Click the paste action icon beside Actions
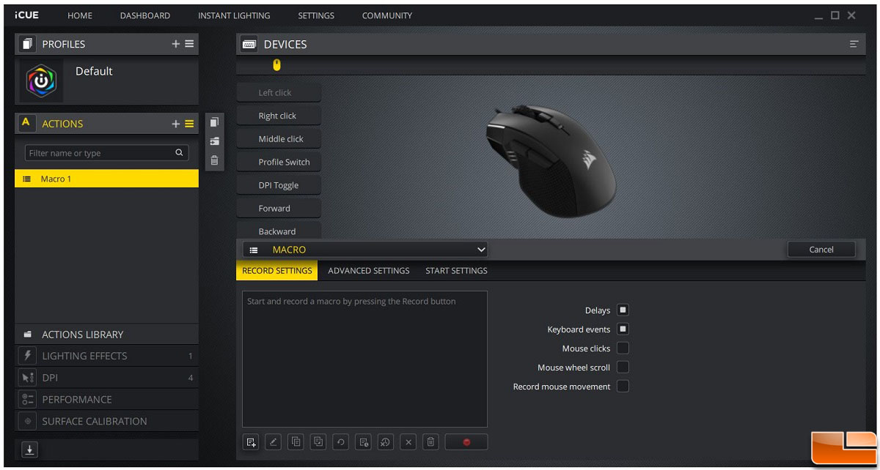This screenshot has height=470, width=880. point(214,141)
